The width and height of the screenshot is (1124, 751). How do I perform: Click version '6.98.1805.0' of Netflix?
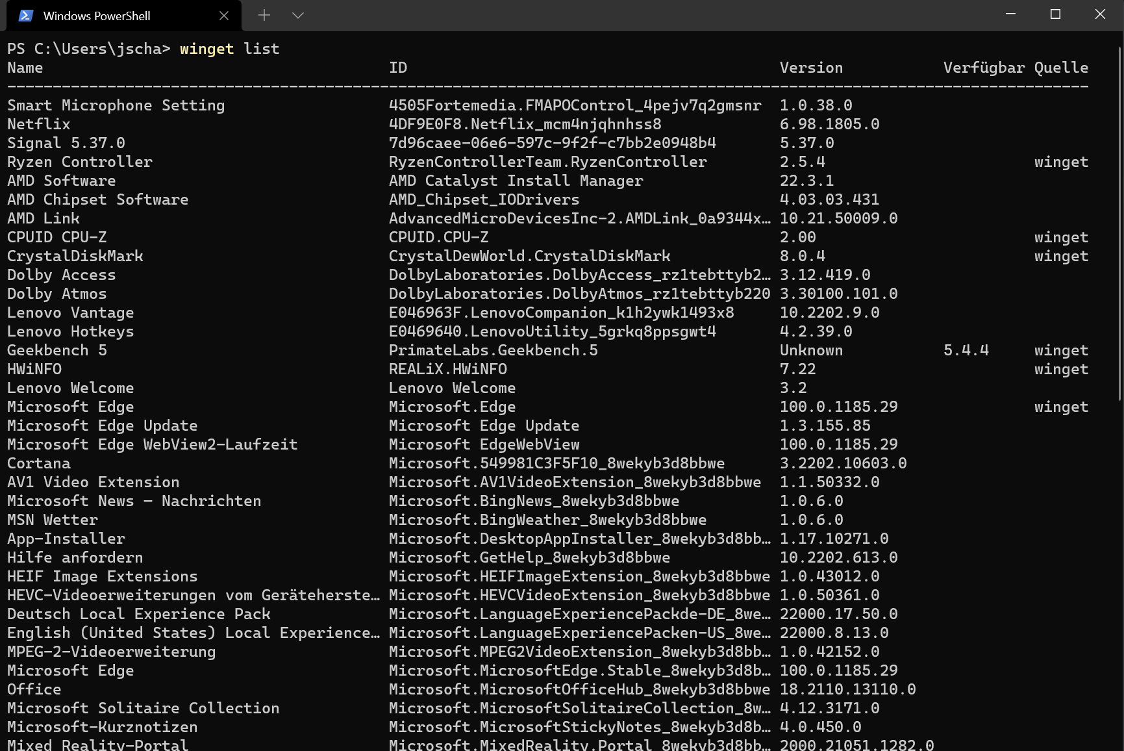tap(830, 124)
